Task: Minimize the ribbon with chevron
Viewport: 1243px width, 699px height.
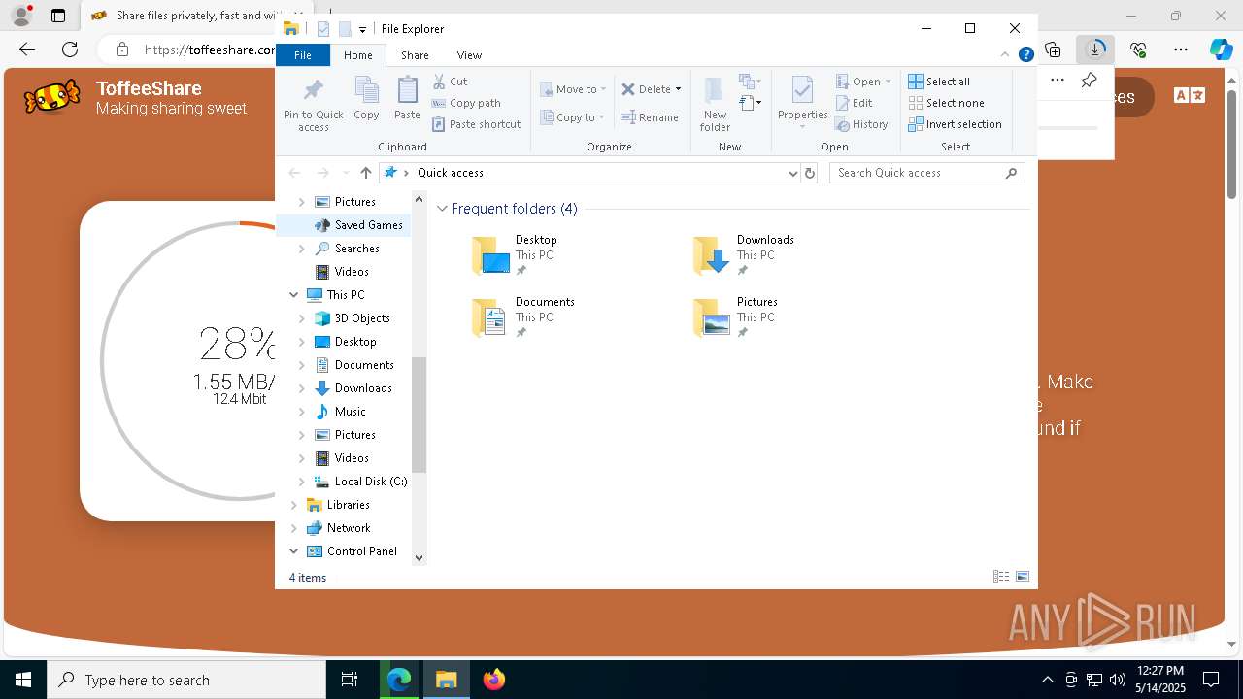Action: (1005, 55)
